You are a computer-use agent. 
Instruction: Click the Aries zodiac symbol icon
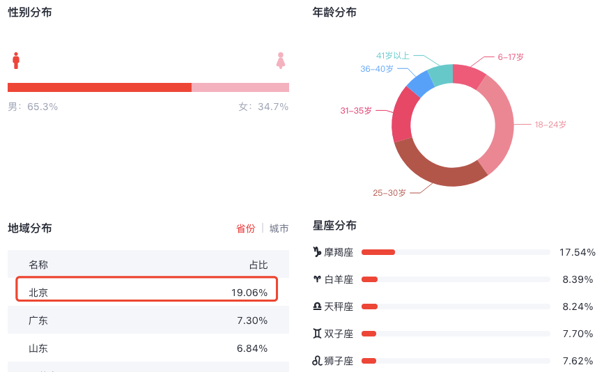pyautogui.click(x=317, y=279)
